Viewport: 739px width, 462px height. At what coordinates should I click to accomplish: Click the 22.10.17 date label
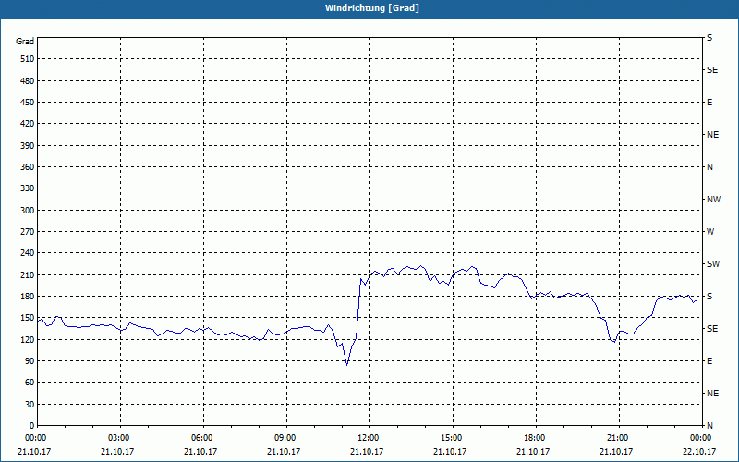point(699,452)
